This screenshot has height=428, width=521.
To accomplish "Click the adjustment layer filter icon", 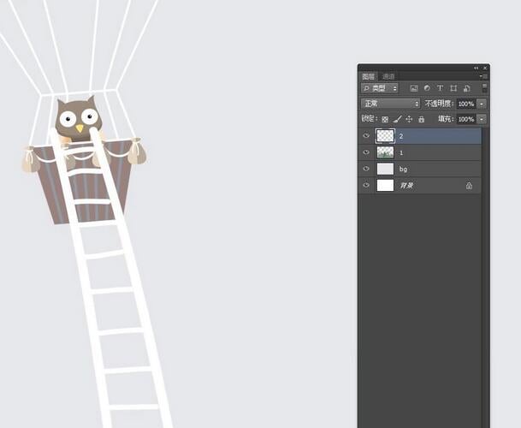I will pyautogui.click(x=427, y=88).
